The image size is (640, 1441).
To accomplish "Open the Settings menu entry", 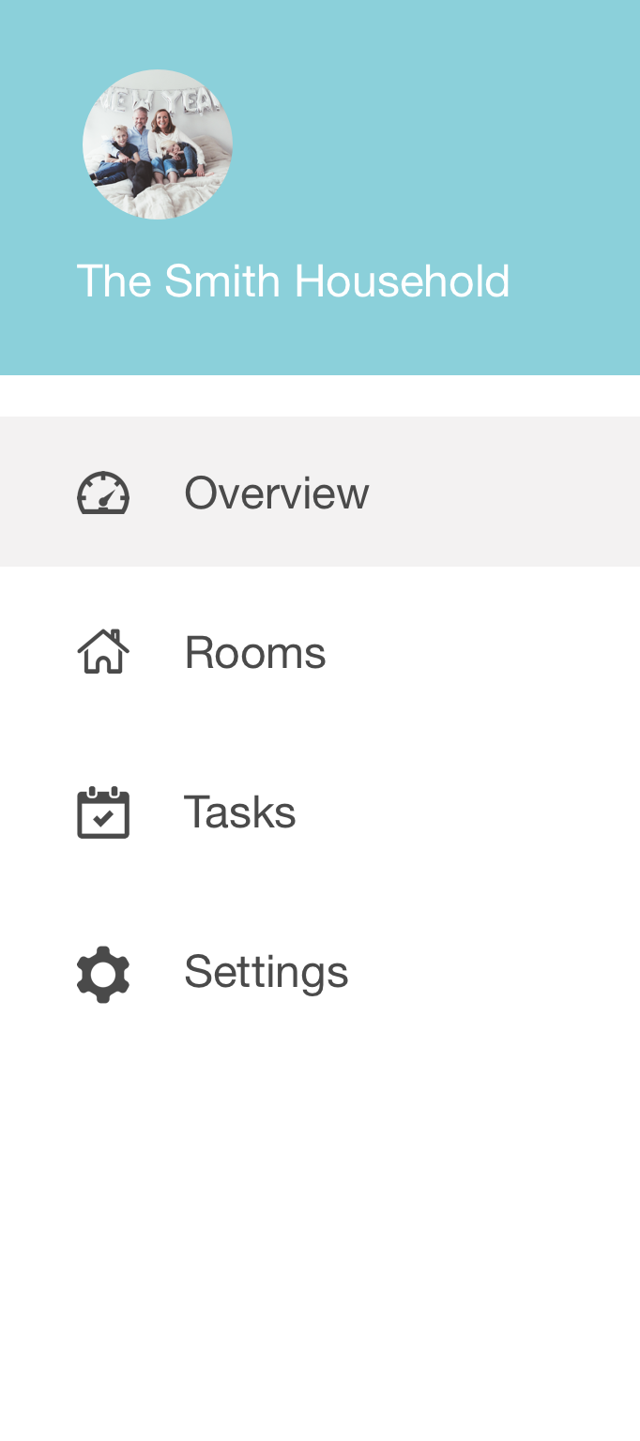I will 320,972.
